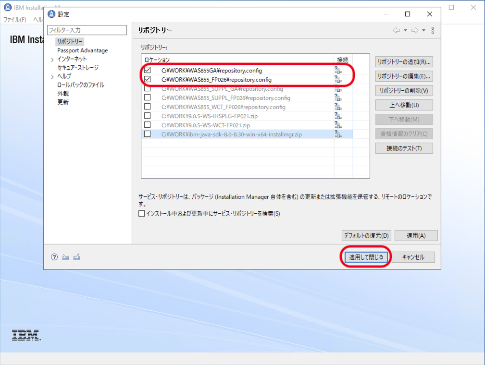
Task: Select the WAS855_SUPPL_FP026¥repository.config row text
Action: [x=226, y=98]
